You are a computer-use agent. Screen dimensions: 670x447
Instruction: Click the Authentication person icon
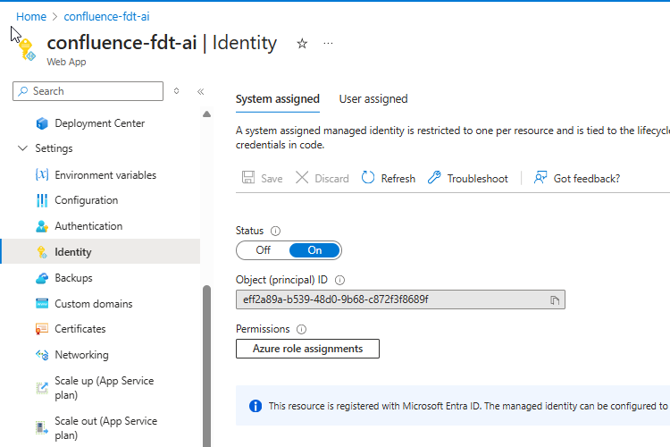[x=42, y=226]
